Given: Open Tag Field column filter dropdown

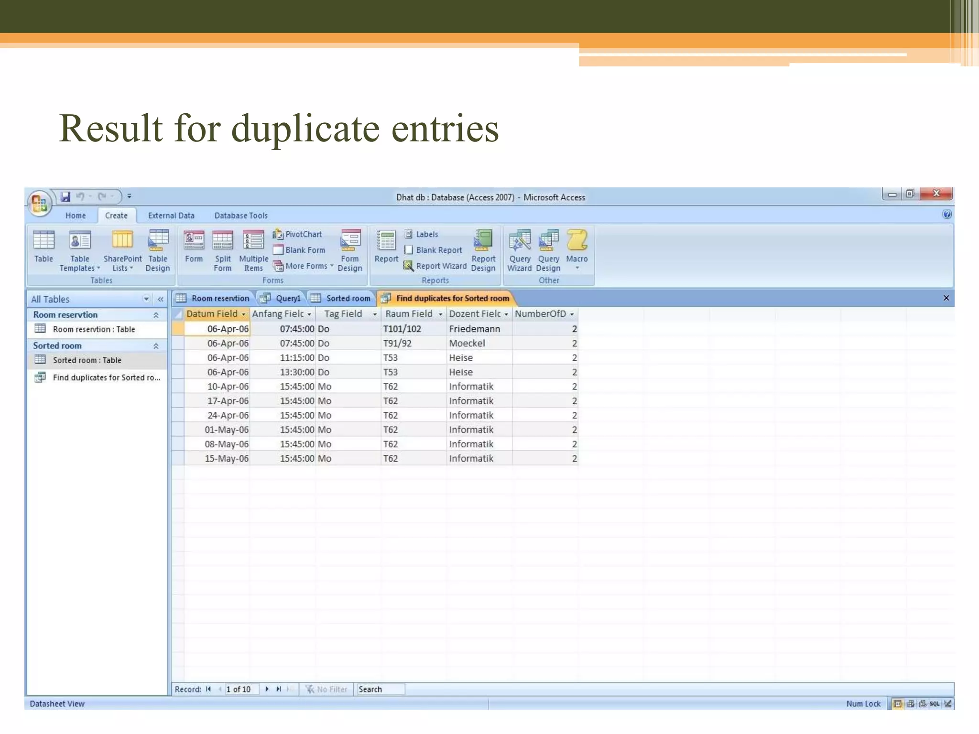Looking at the screenshot, I should point(375,314).
